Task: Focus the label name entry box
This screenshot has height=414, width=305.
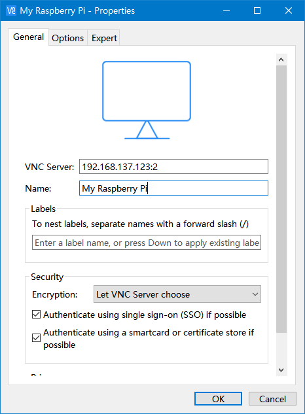Action: click(147, 243)
